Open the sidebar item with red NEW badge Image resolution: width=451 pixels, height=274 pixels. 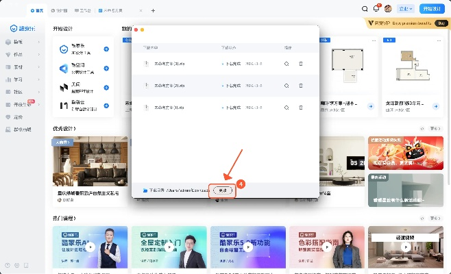pos(20,104)
